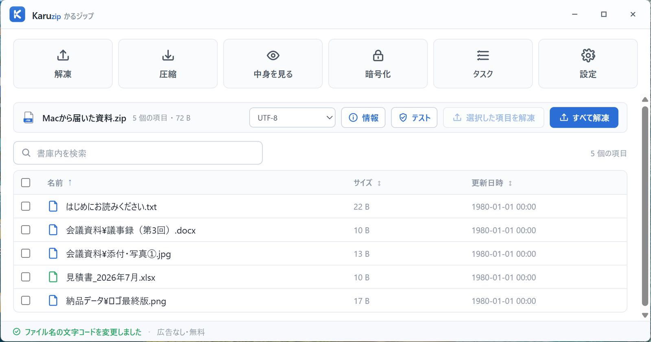
Task: Check the box for 添付･写真①.jpg
Action: coord(26,253)
